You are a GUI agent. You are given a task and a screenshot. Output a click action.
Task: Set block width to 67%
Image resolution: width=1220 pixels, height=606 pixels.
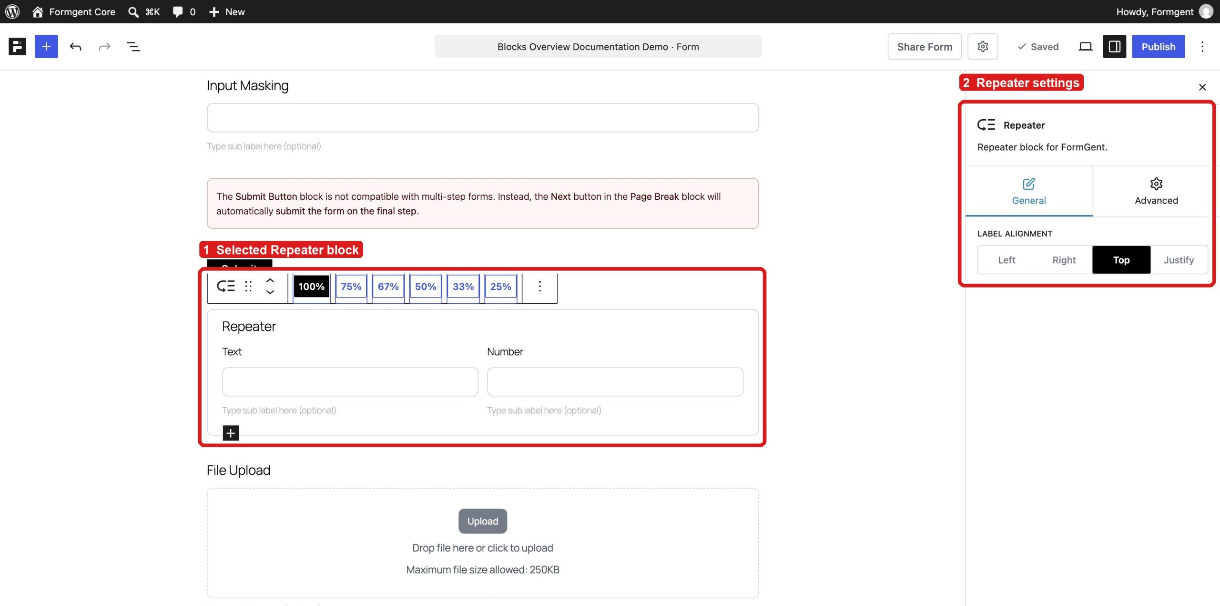click(x=388, y=286)
